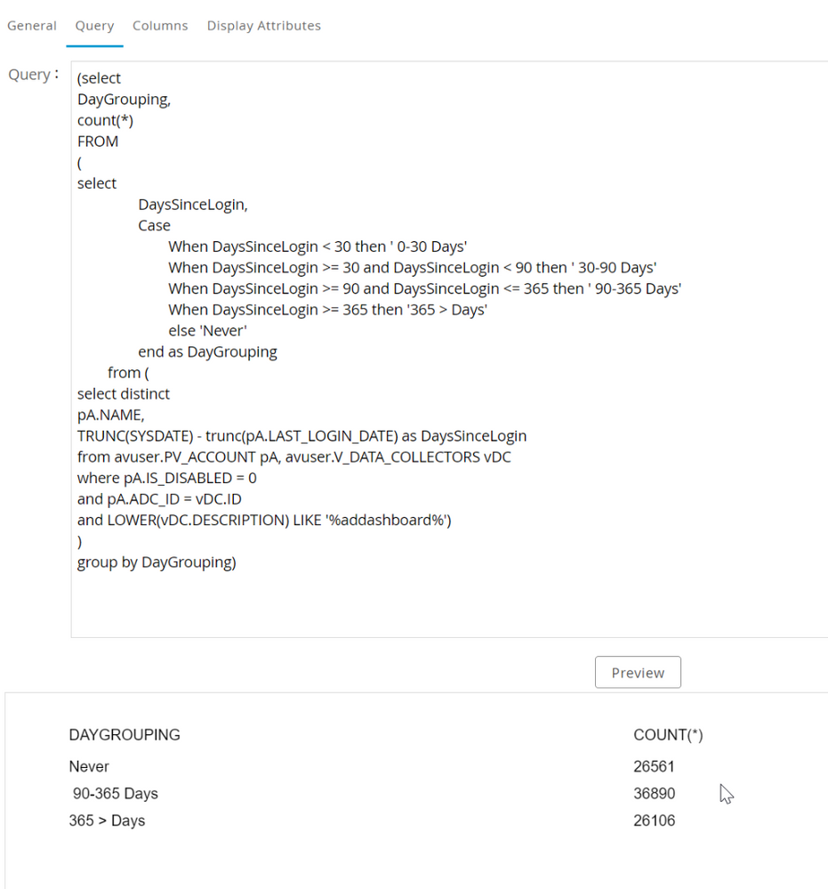
Task: Place cursor on the 'group by DayGrouping)' line
Action: pyautogui.click(x=157, y=562)
